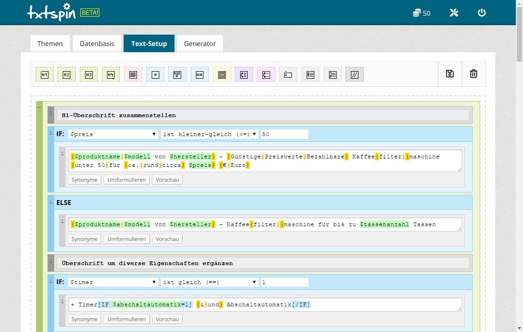The image size is (523, 332).
Task: Open the tools settings icon in header
Action: point(454,13)
